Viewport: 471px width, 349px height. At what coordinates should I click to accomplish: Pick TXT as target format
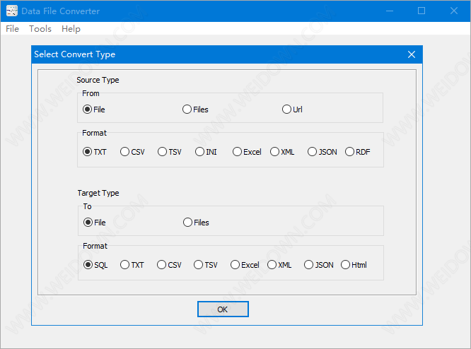click(x=132, y=265)
